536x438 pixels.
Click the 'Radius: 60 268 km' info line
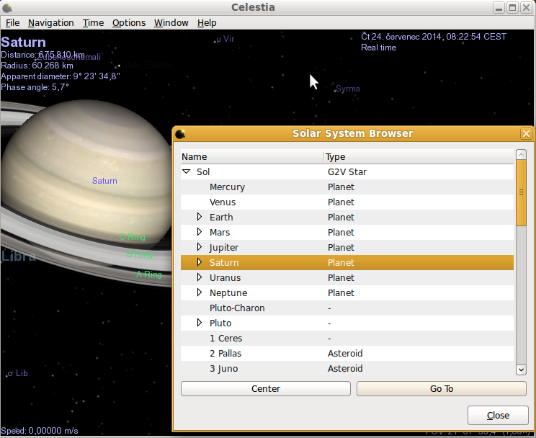[37, 66]
